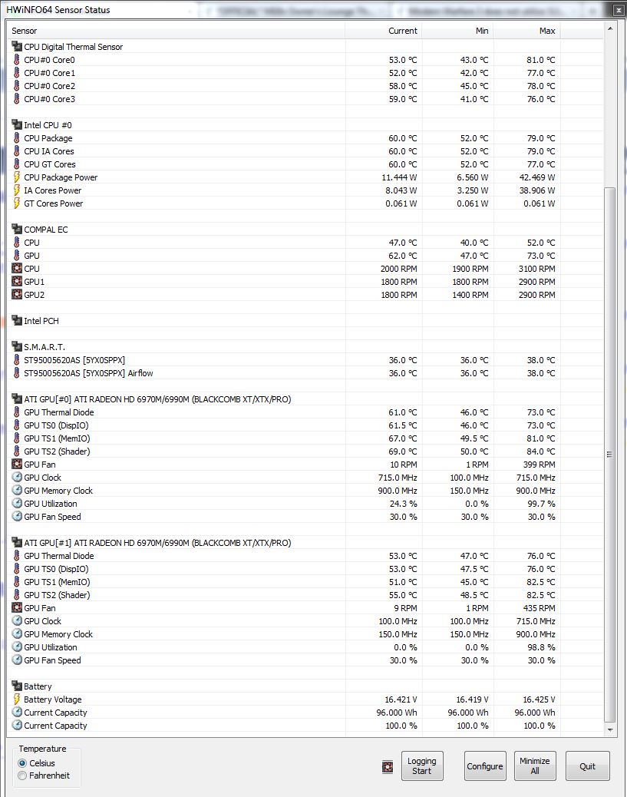The height and width of the screenshot is (797, 627).
Task: Click lightning icon beside GT Cores Power
Action: click(17, 203)
